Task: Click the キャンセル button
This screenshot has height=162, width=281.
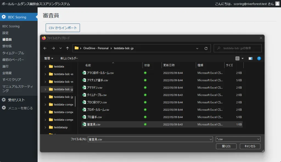Action: [250, 146]
